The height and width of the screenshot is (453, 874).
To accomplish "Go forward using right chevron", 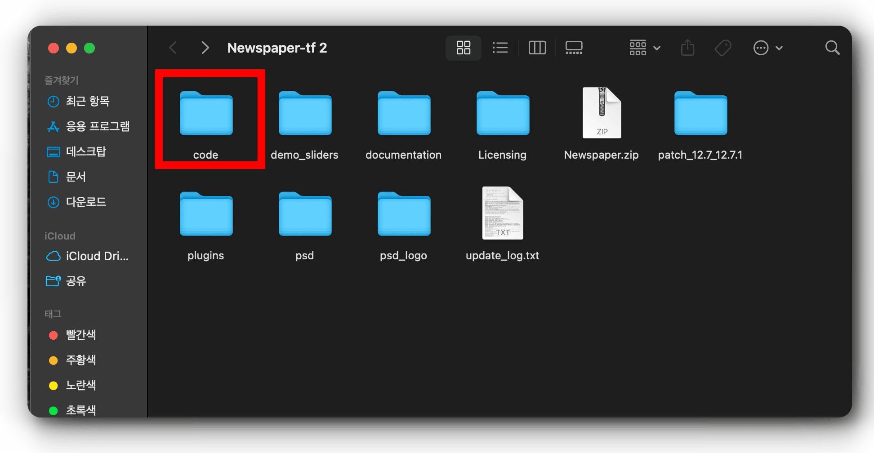I will pyautogui.click(x=205, y=48).
